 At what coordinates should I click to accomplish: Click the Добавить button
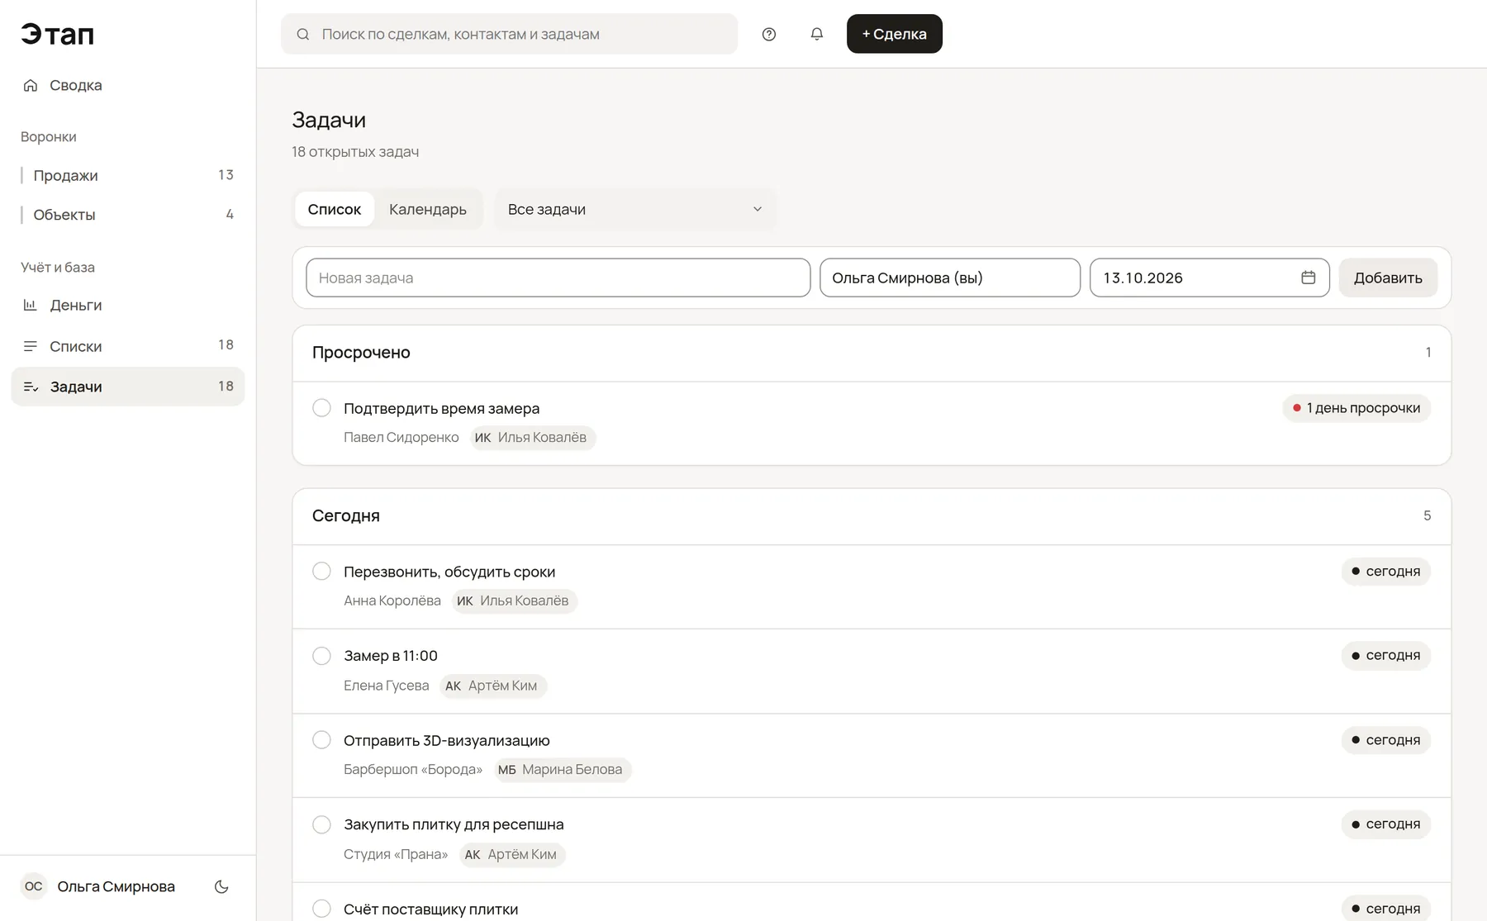(1388, 278)
